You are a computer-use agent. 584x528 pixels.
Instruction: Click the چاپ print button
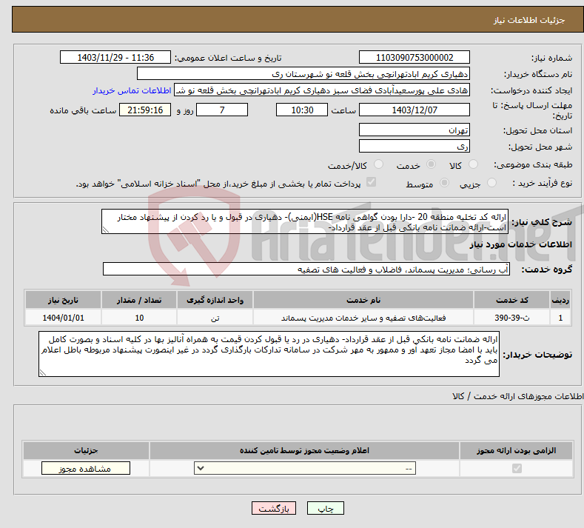click(326, 509)
